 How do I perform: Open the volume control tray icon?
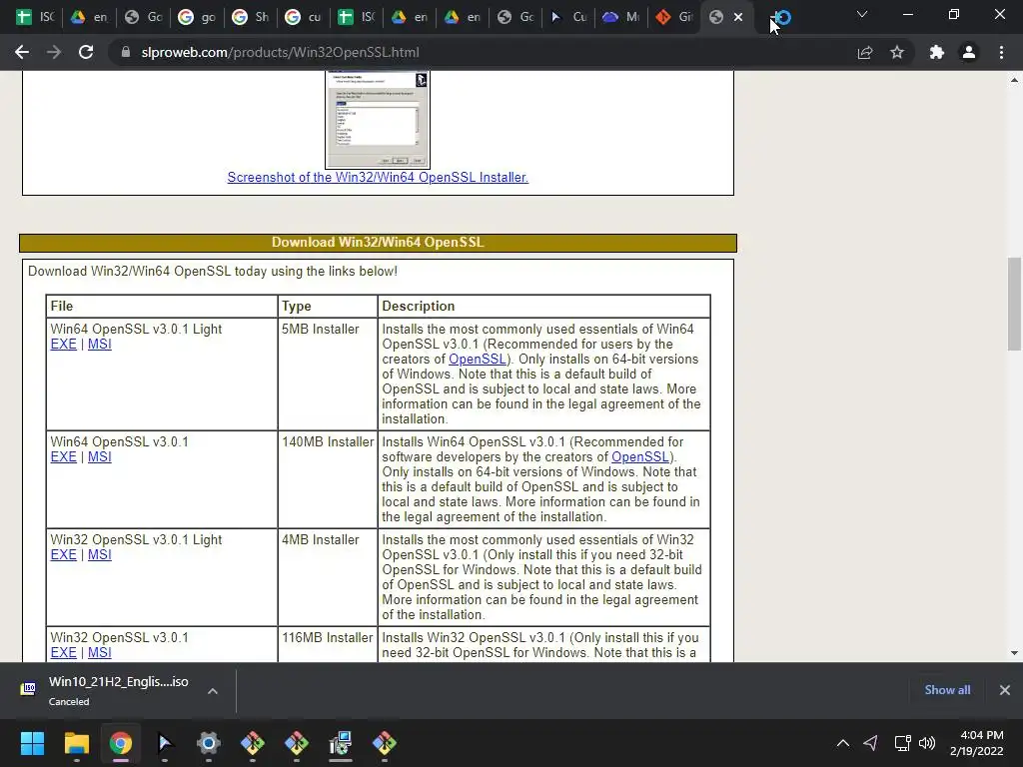(x=926, y=743)
